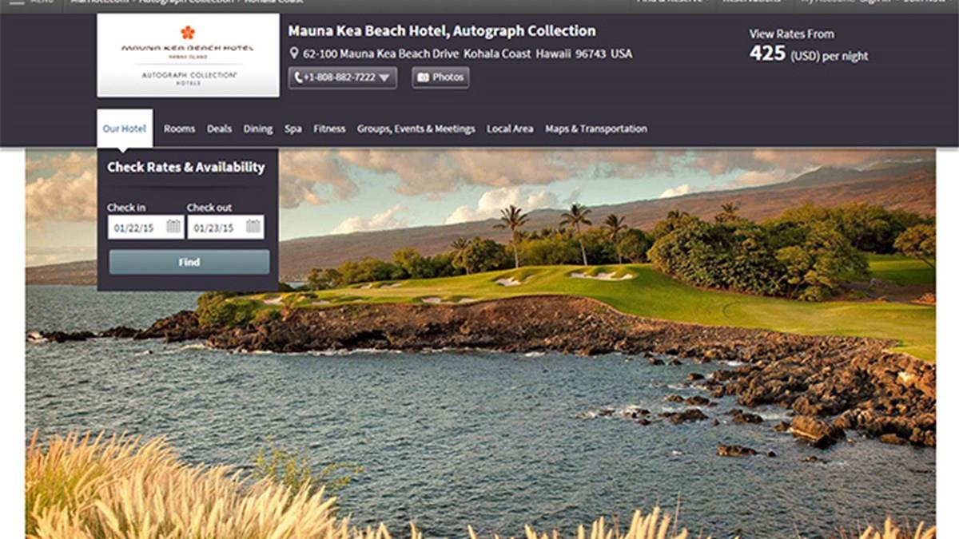The width and height of the screenshot is (959, 539).
Task: Click the Check out date field
Action: (214, 228)
